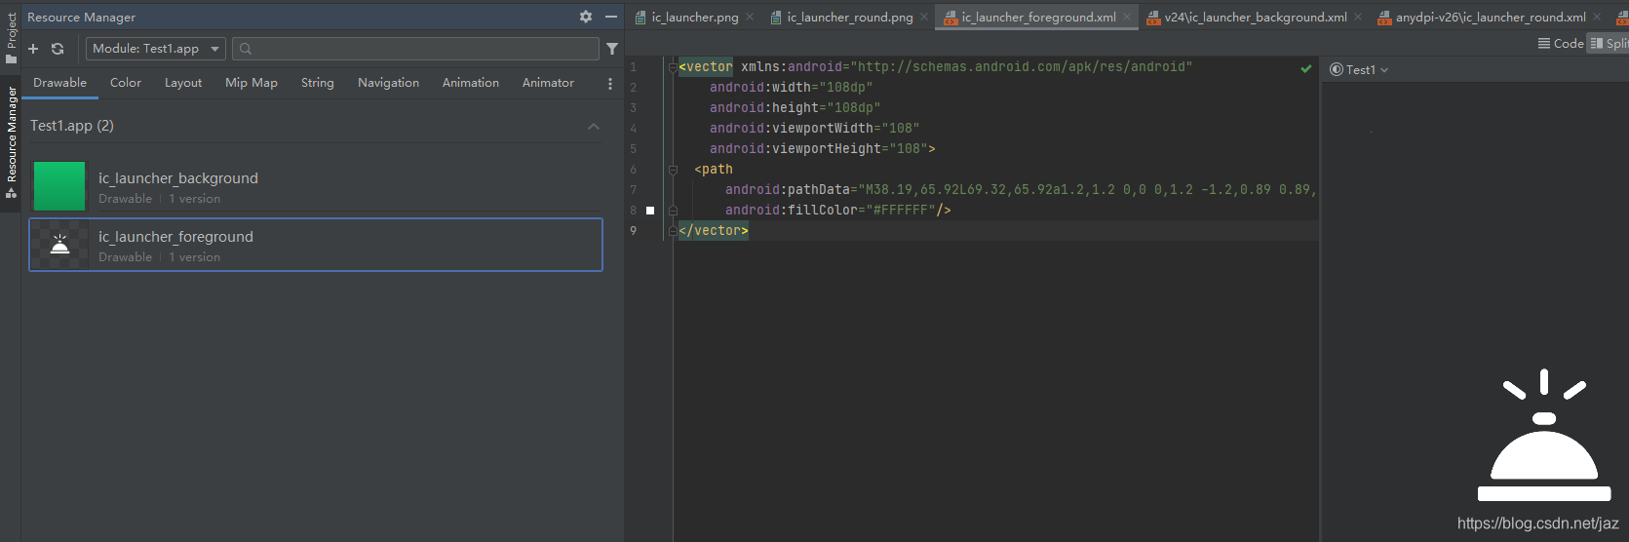Image resolution: width=1629 pixels, height=542 pixels.
Task: Switch to the Animator tab
Action: (x=548, y=83)
